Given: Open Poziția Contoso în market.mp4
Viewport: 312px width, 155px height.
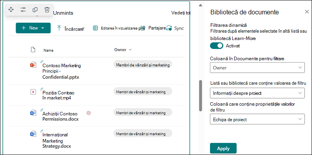Looking at the screenshot, I should pos(58,95).
